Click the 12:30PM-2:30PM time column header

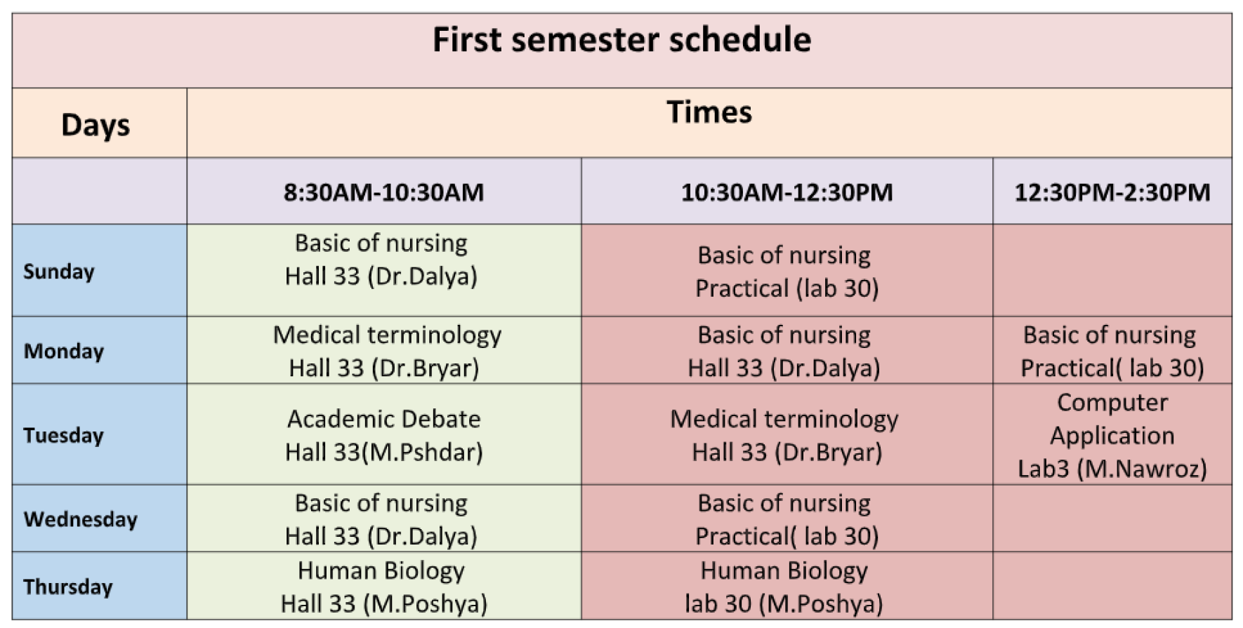coord(1112,191)
